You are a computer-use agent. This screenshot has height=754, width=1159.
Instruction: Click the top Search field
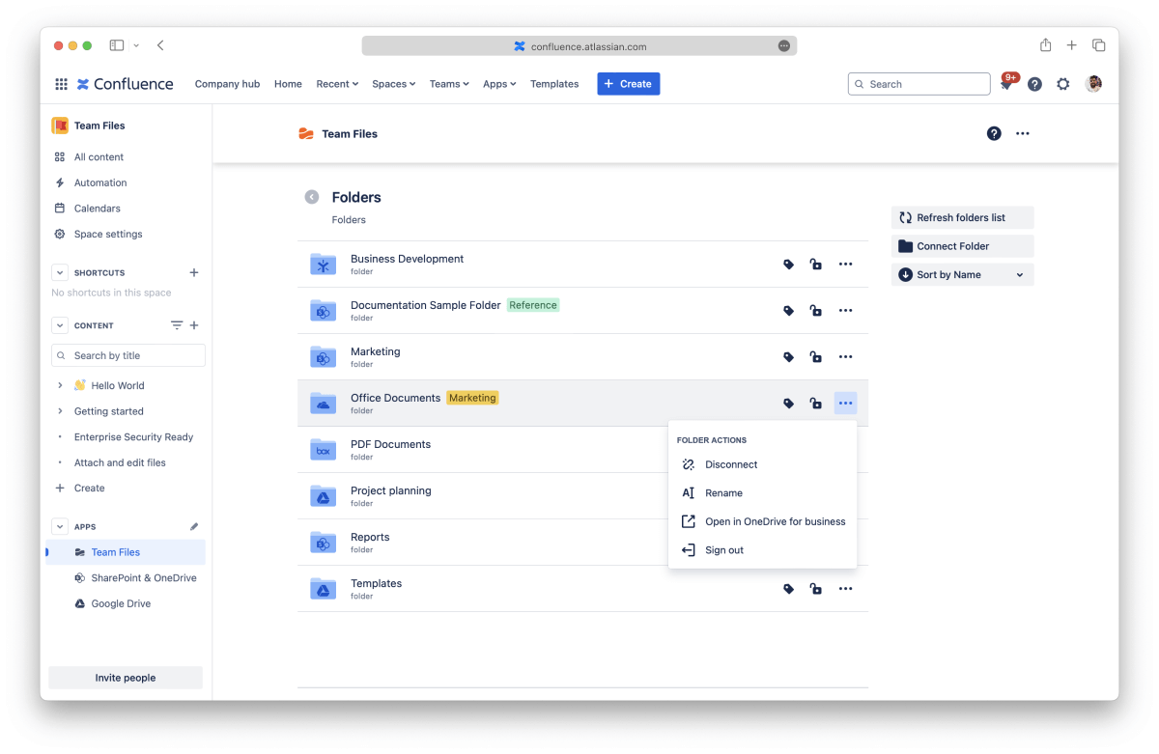(919, 84)
